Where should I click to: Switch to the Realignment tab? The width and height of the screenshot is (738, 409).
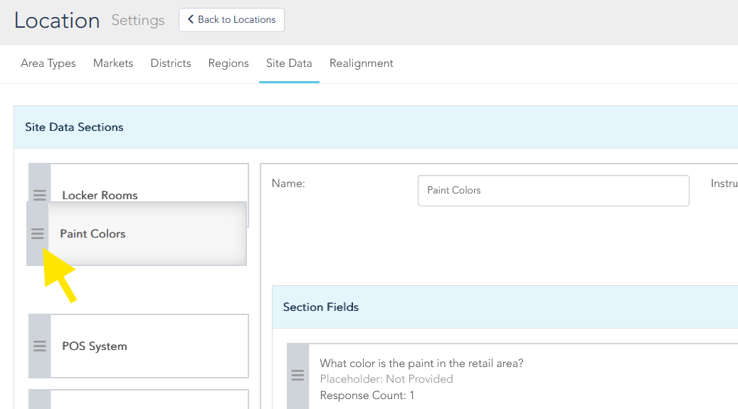361,63
